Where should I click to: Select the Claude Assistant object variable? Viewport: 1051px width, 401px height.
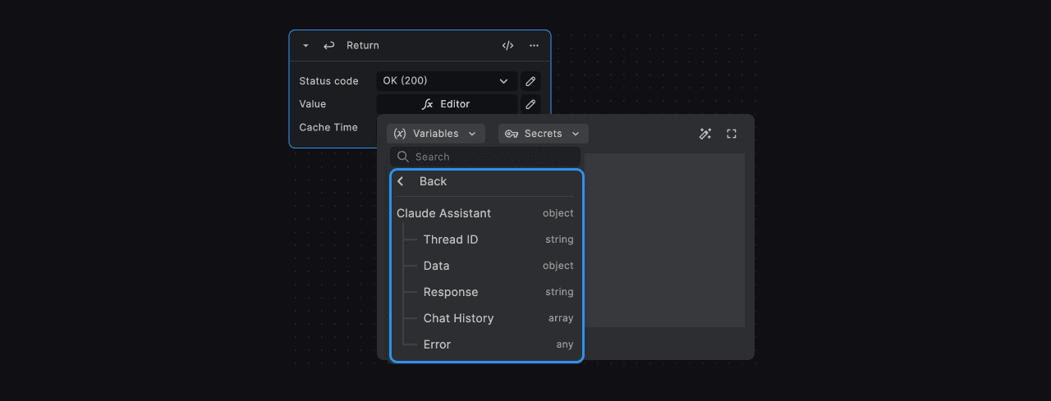[444, 213]
